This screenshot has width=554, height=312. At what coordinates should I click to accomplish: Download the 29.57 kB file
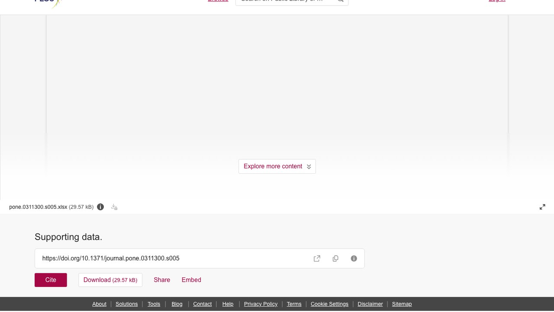pyautogui.click(x=110, y=280)
